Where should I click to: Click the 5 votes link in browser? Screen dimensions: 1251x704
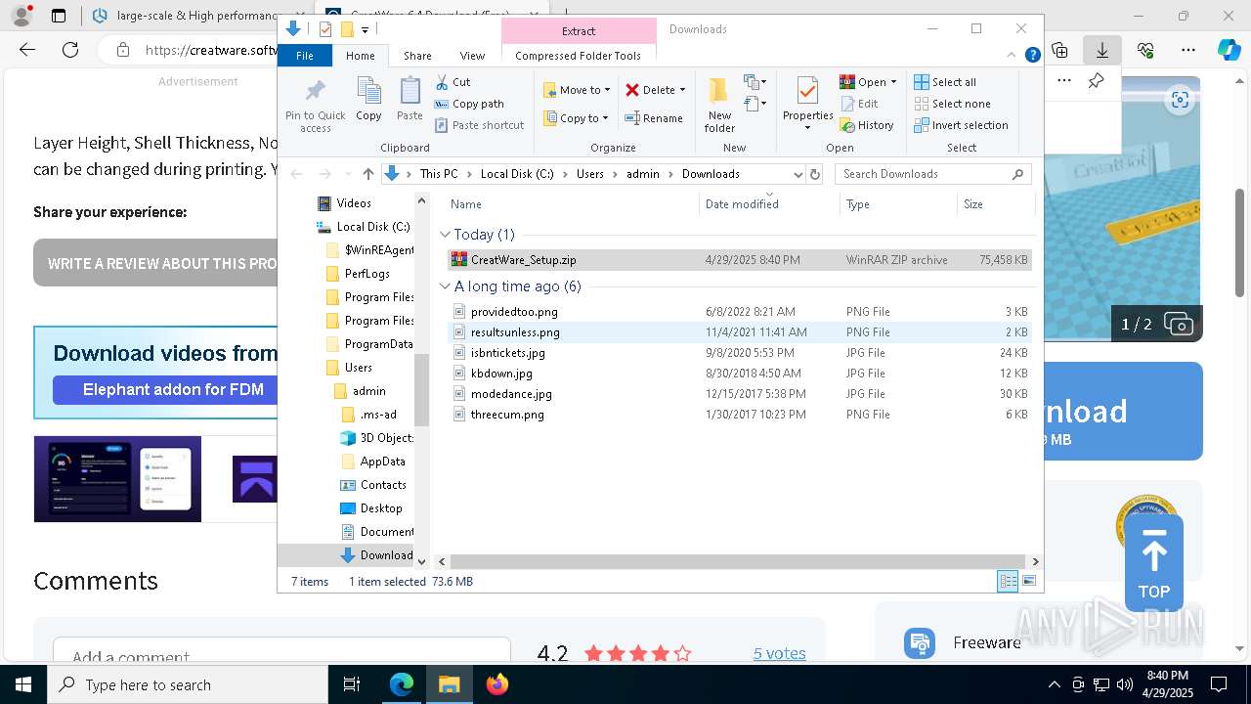pyautogui.click(x=780, y=653)
